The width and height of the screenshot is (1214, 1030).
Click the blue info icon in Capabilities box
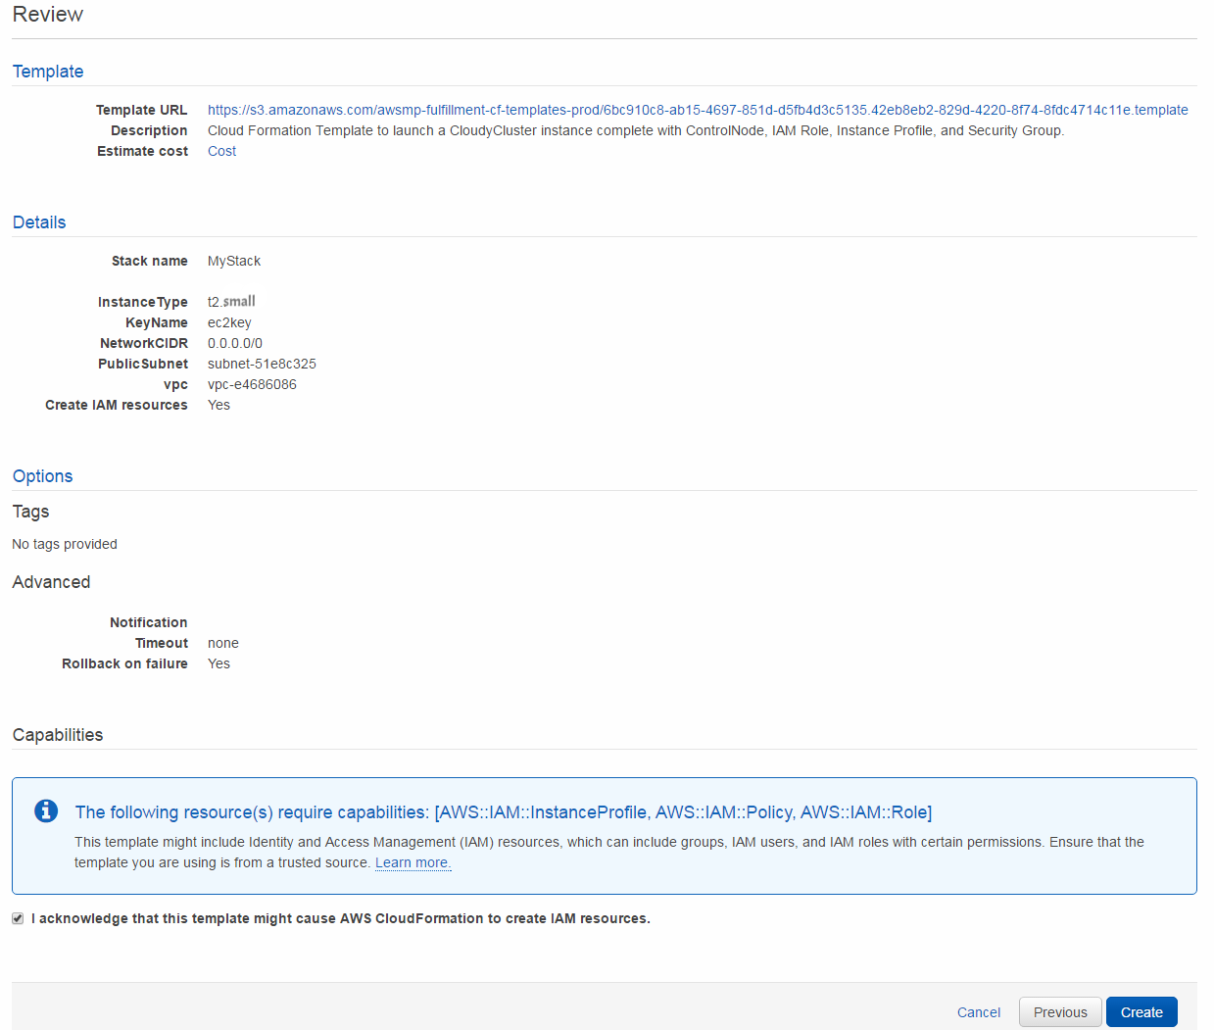(x=46, y=810)
